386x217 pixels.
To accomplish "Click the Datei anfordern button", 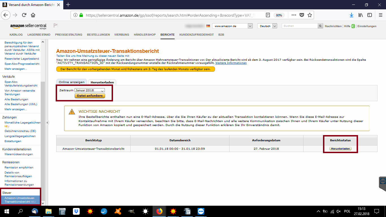I will [x=90, y=96].
